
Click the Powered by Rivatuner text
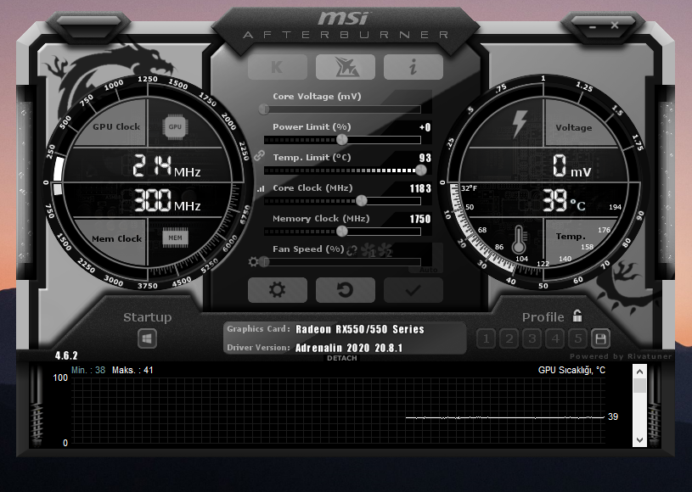point(621,356)
